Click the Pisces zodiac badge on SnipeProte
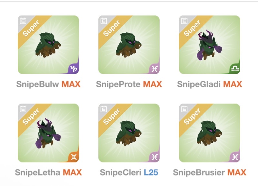258x186 pixels. pos(154,68)
